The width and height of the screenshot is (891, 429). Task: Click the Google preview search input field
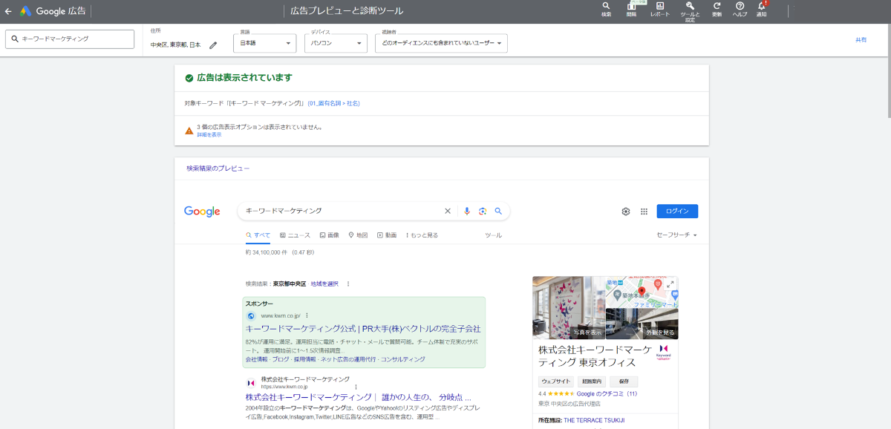coord(343,212)
